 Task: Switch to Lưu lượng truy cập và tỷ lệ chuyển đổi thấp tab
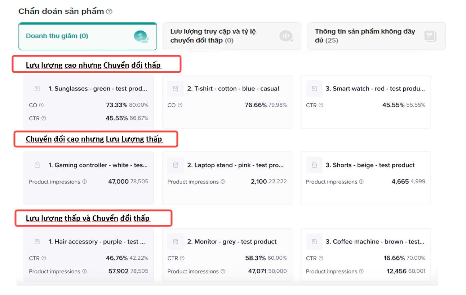tap(232, 36)
